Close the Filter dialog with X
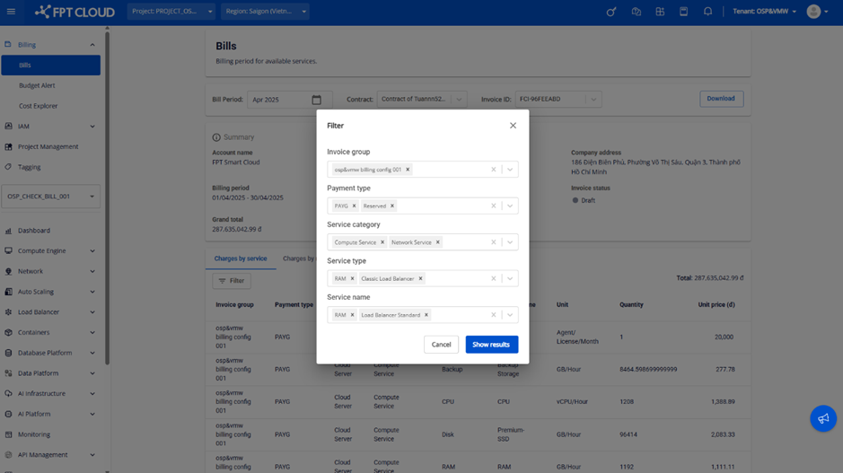Image resolution: width=843 pixels, height=473 pixels. (513, 126)
